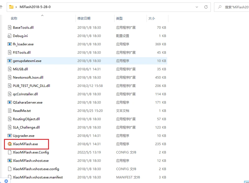Click the 2018/5/25 15:20 modified date
Screen dimensions: 249x183
pyautogui.click(x=90, y=111)
